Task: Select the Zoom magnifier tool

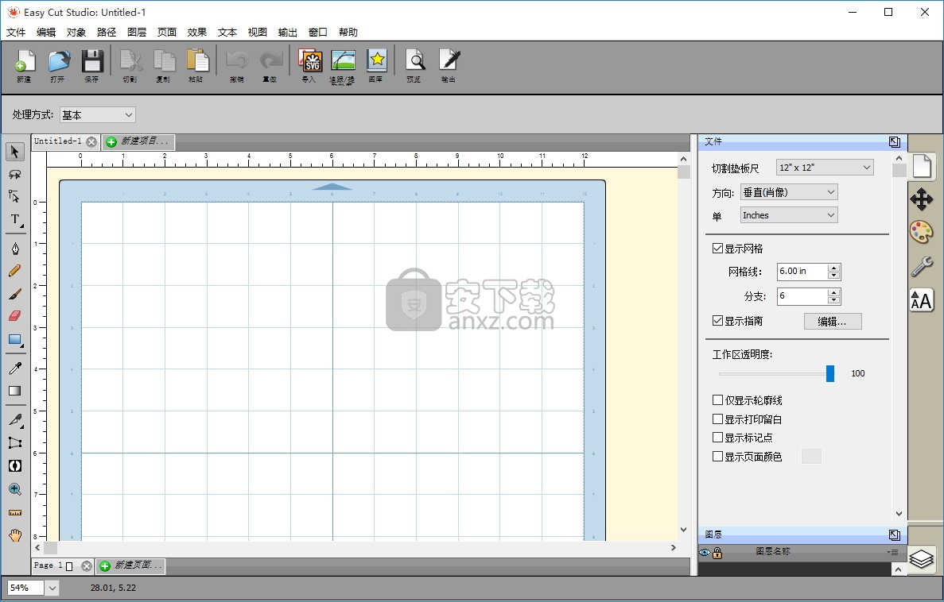Action: tap(15, 489)
